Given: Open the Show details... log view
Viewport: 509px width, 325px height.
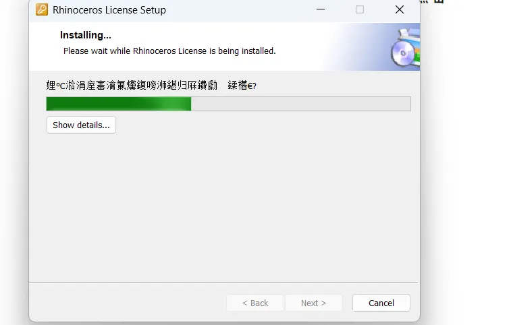Looking at the screenshot, I should pyautogui.click(x=81, y=125).
